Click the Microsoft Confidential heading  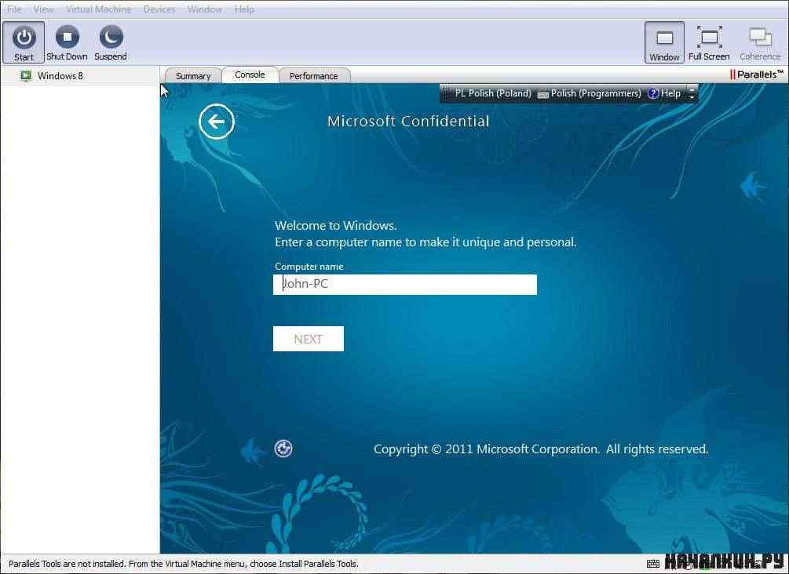tap(408, 121)
